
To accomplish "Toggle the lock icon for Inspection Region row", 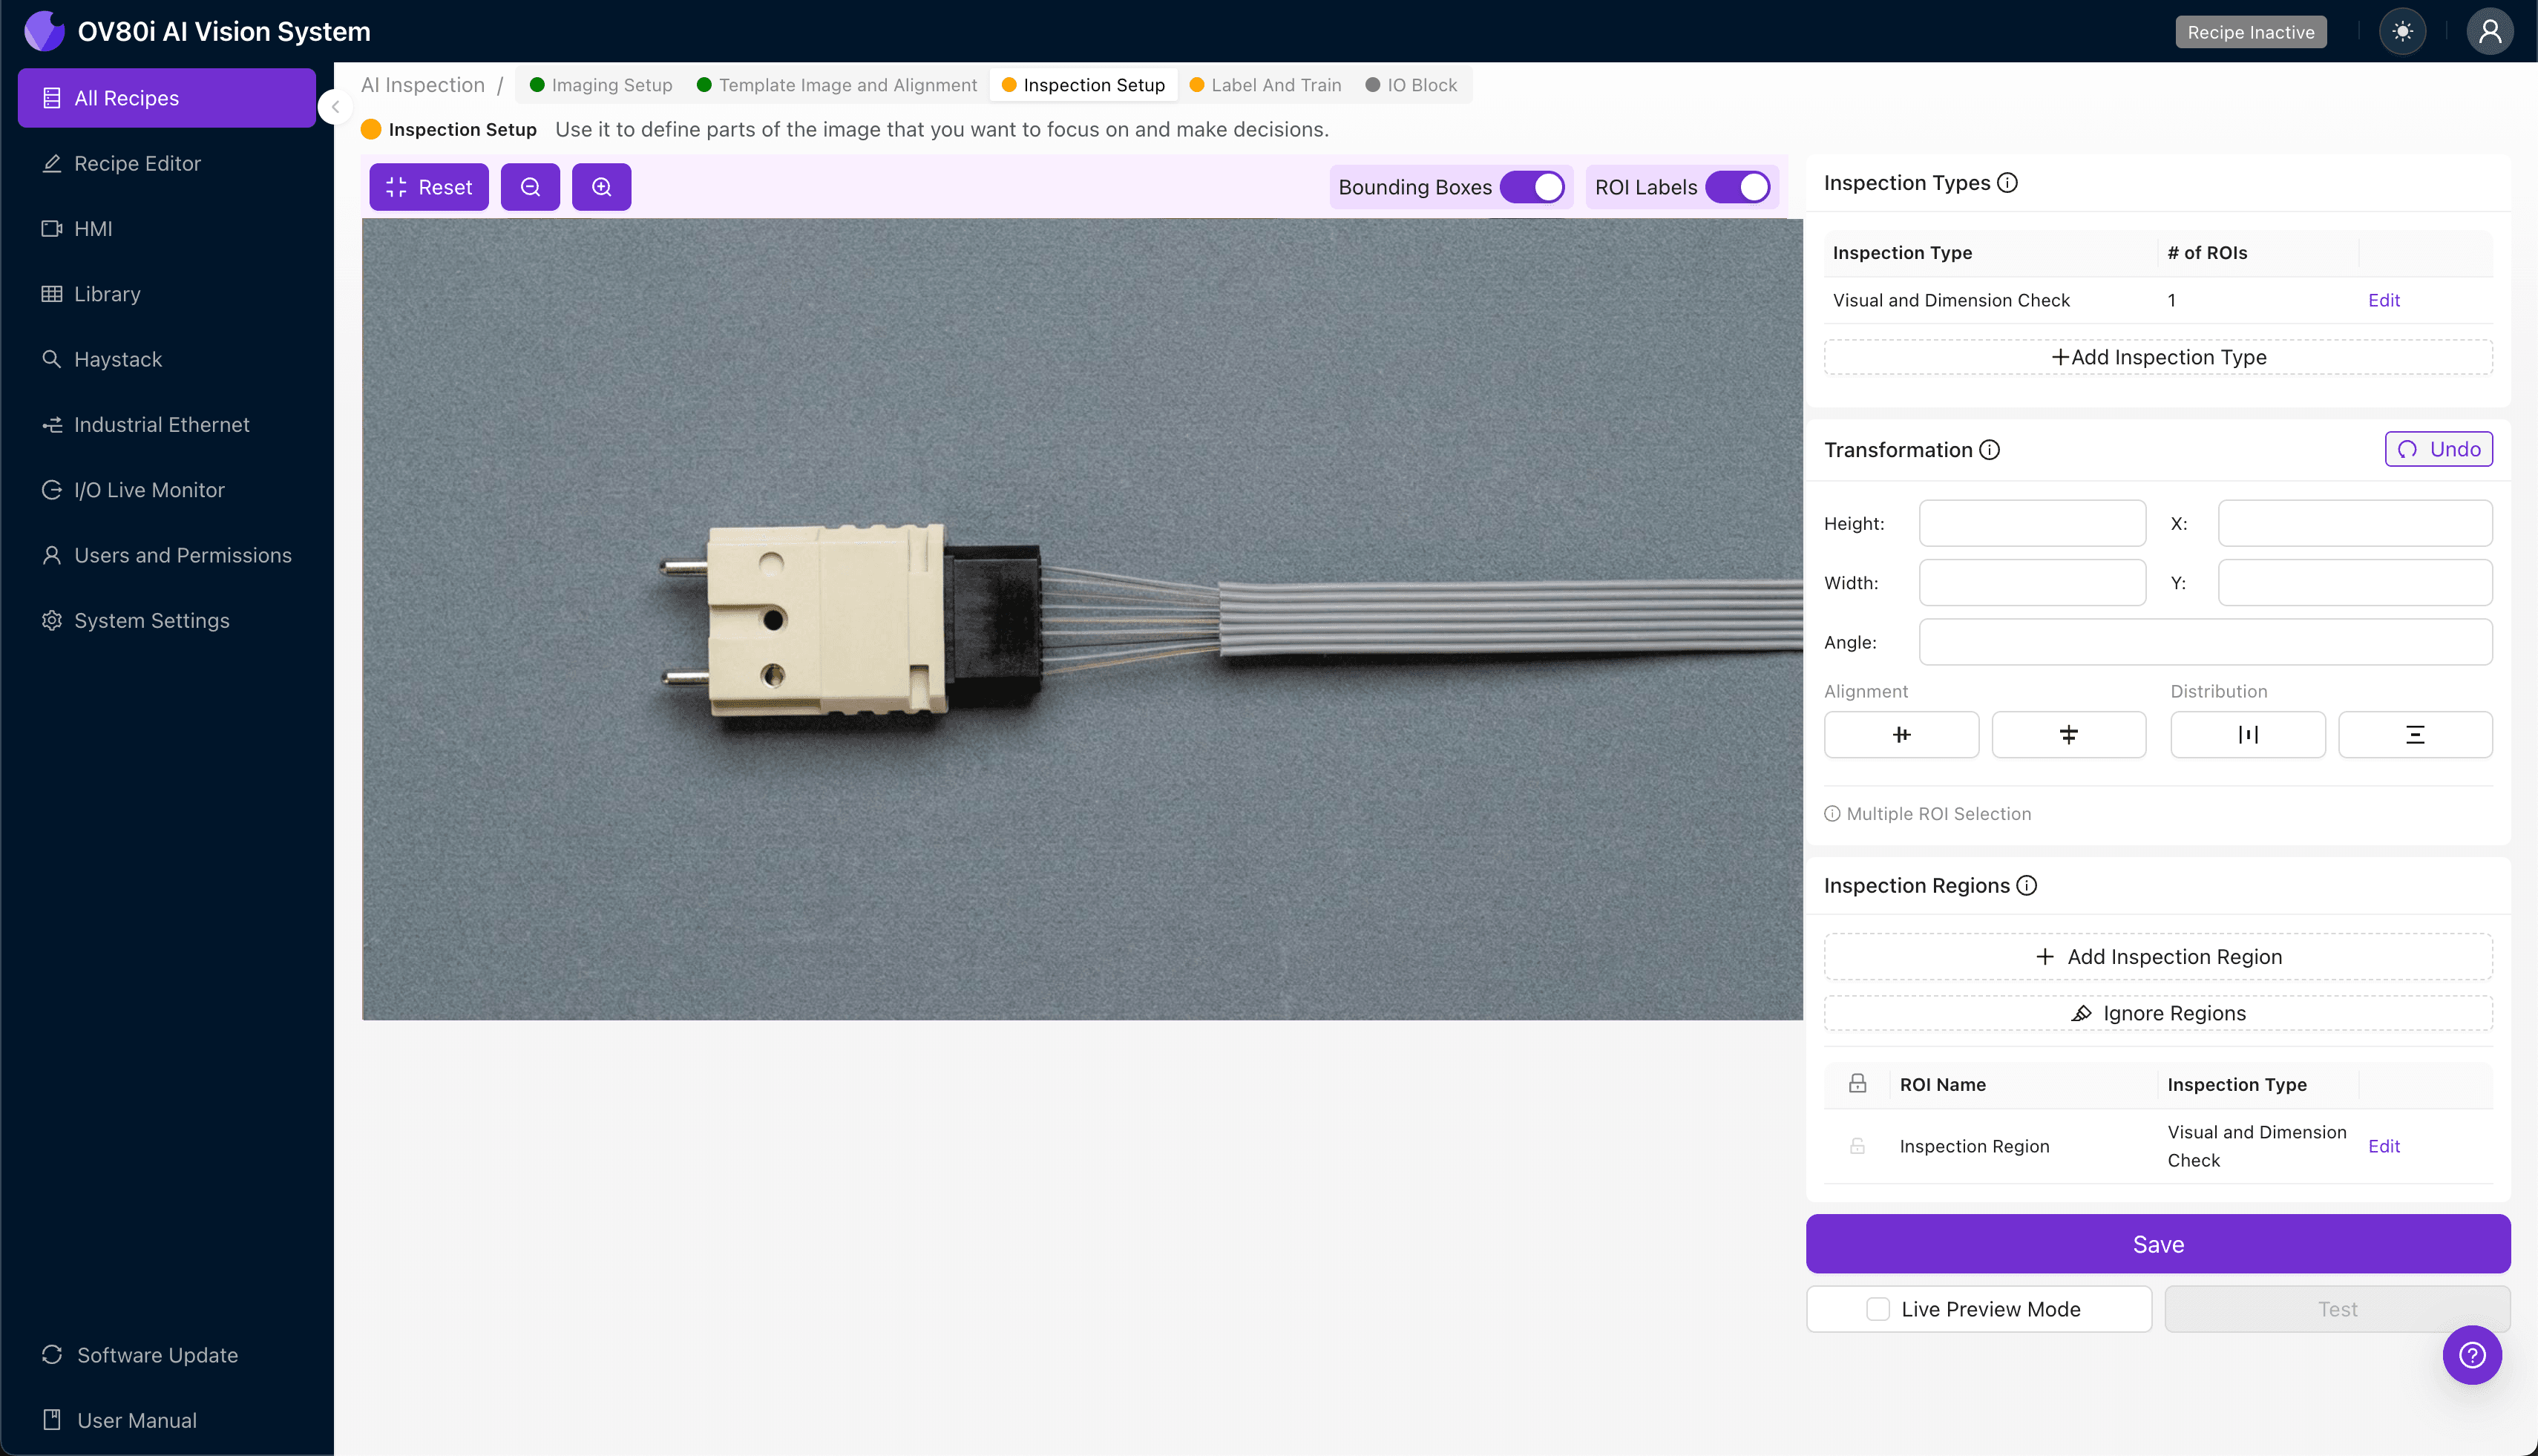I will (x=1857, y=1146).
